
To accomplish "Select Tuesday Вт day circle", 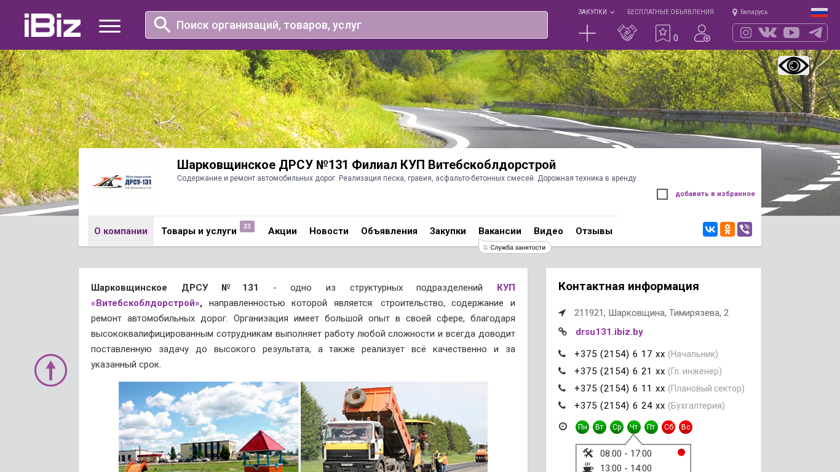I will [600, 427].
